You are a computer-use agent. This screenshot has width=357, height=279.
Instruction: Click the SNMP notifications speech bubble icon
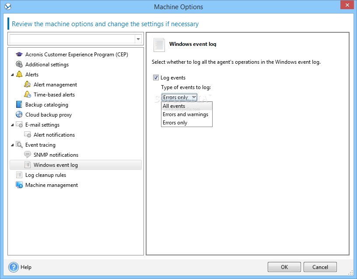(x=27, y=155)
